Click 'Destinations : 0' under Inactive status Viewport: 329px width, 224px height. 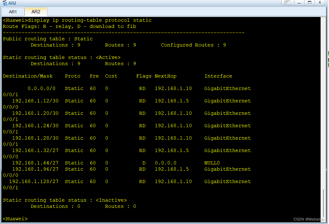tap(56, 206)
